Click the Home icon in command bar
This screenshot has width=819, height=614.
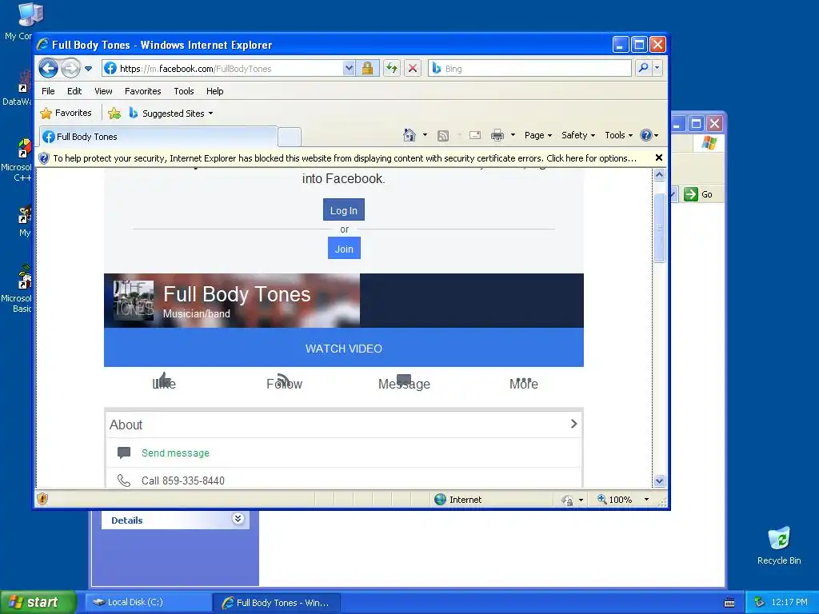coord(409,135)
